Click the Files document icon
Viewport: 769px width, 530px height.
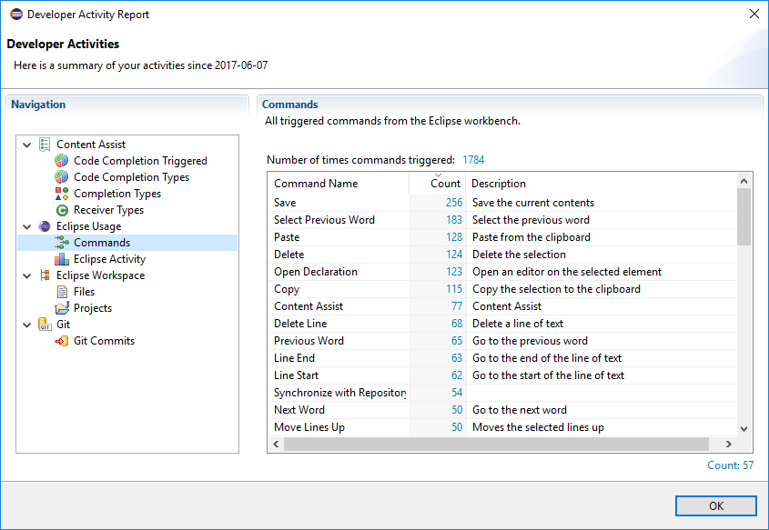pyautogui.click(x=62, y=292)
